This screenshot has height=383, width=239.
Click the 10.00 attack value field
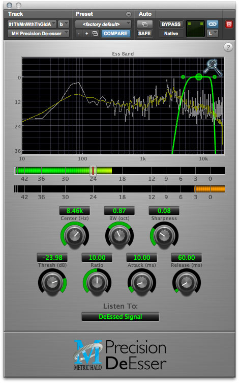tap(142, 257)
